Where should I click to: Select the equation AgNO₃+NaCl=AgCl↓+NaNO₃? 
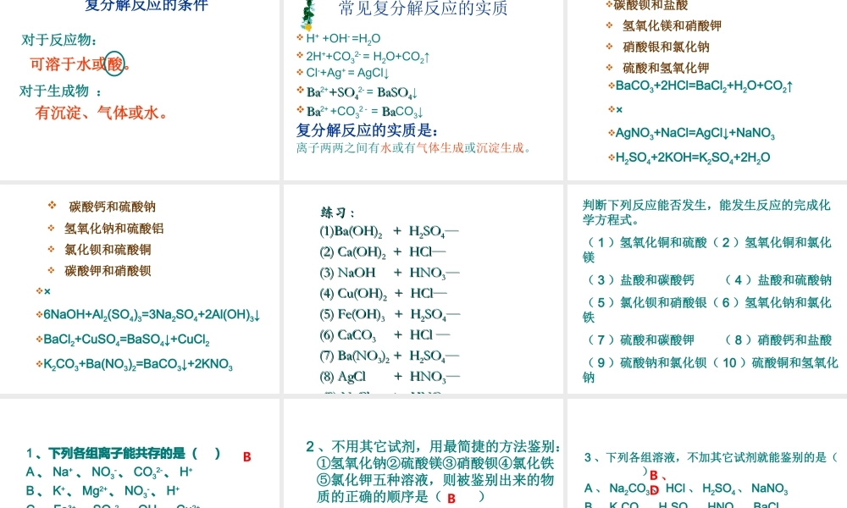pos(695,133)
